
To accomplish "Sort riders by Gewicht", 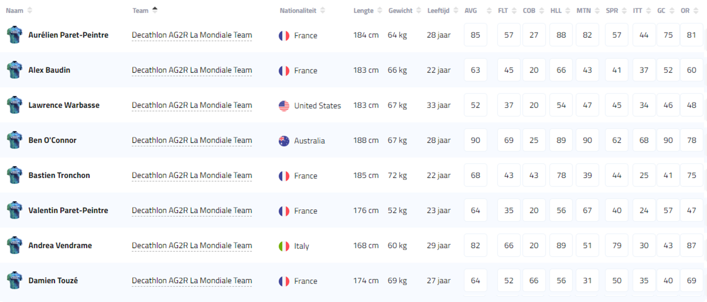I will 419,10.
